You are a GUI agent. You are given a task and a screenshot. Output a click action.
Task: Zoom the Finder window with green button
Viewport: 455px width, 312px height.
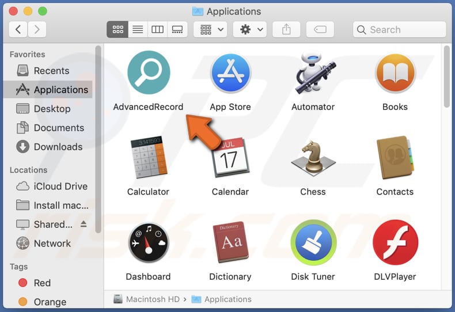pos(43,12)
